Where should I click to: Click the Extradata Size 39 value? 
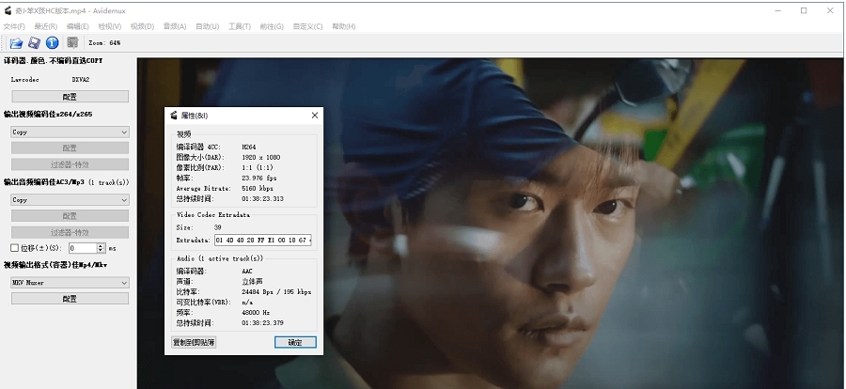coord(217,227)
